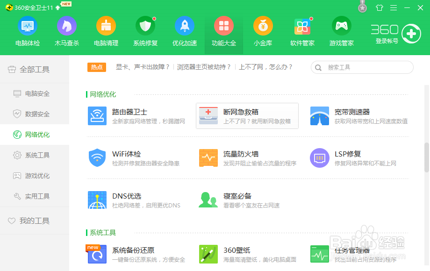The width and height of the screenshot is (430, 271).
Task: Click the 搜索工具 search field
Action: pyautogui.click(x=362, y=67)
